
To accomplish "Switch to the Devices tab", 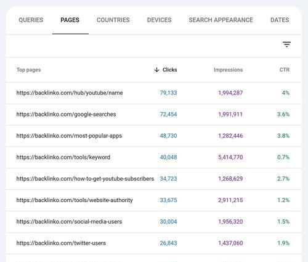I will (159, 20).
